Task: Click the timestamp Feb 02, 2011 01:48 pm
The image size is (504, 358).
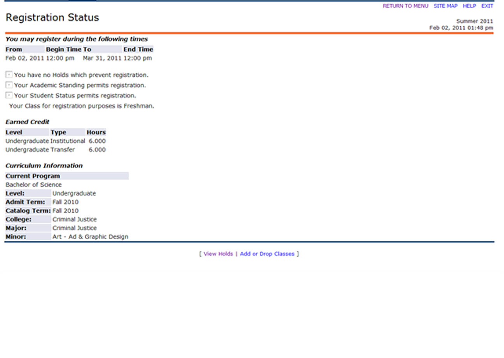Action: [x=461, y=28]
